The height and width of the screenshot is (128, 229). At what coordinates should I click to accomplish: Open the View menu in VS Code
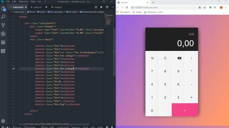33,1
